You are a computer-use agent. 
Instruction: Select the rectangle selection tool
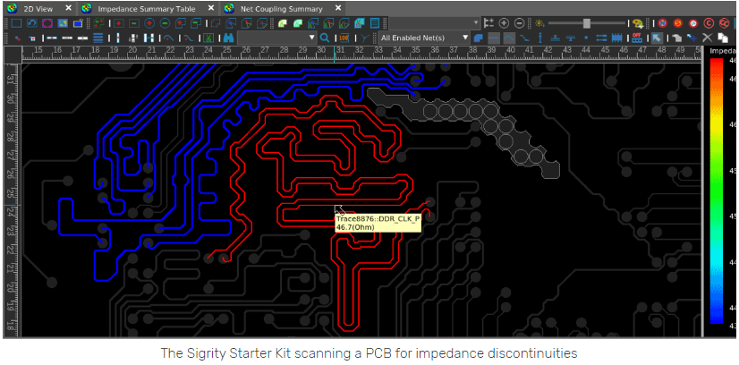[15, 22]
